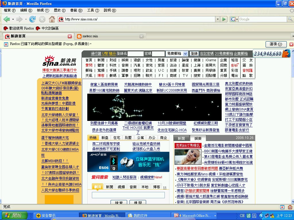Open the 歷史 menu
294x220 pixels.
coord(60,10)
